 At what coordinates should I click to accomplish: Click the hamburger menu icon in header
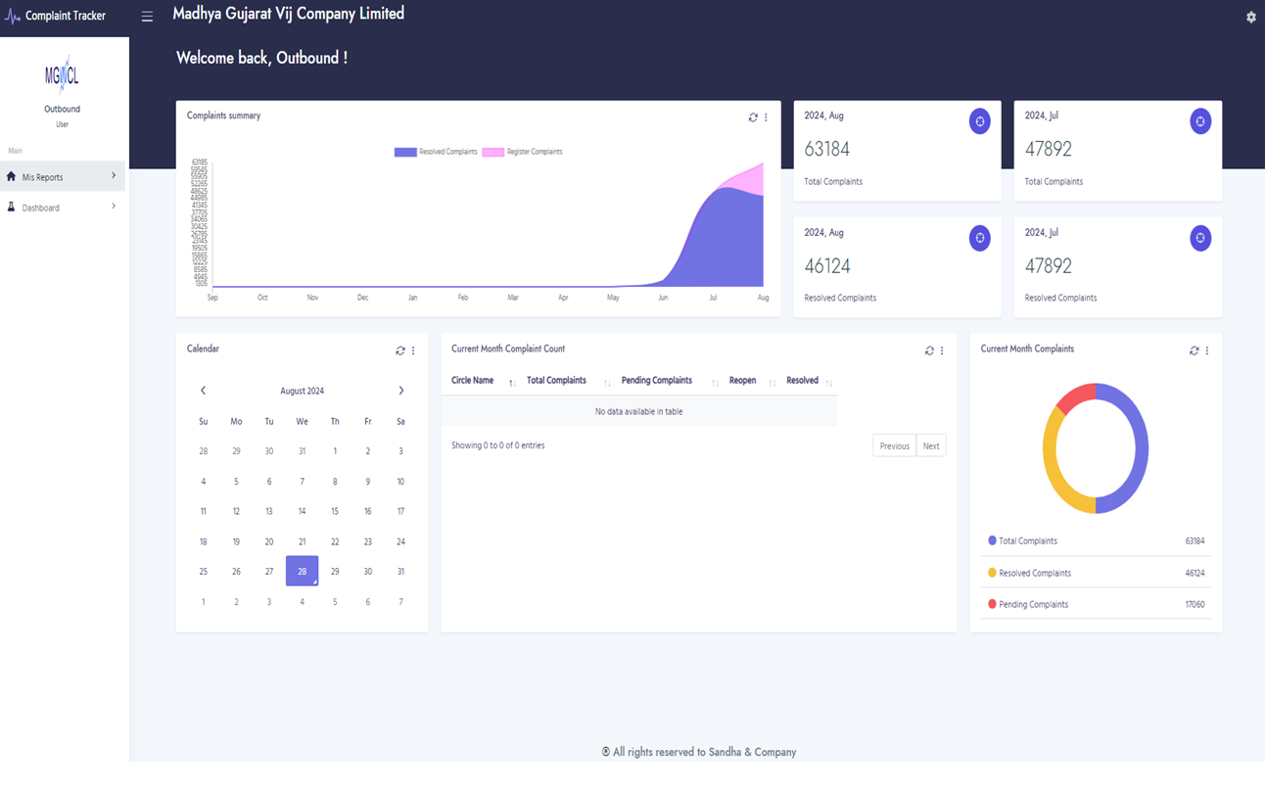[x=147, y=17]
